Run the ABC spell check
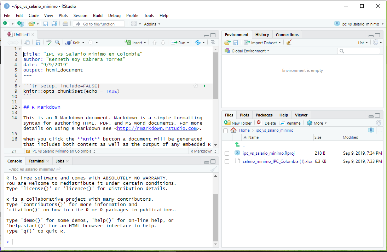387x252 pixels. 49,42
